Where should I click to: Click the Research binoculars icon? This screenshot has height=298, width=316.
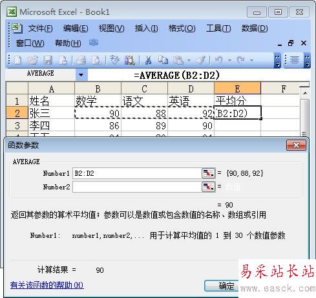click(x=130, y=60)
